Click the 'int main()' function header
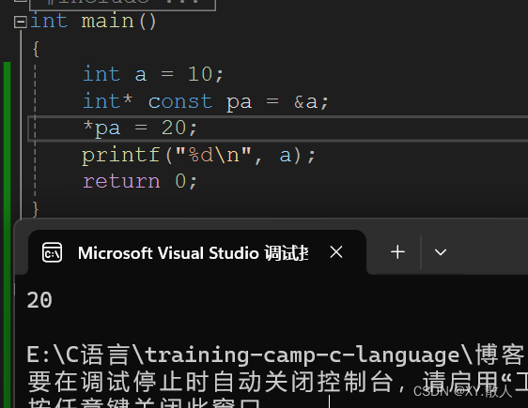The height and width of the screenshot is (408, 528). 93,21
